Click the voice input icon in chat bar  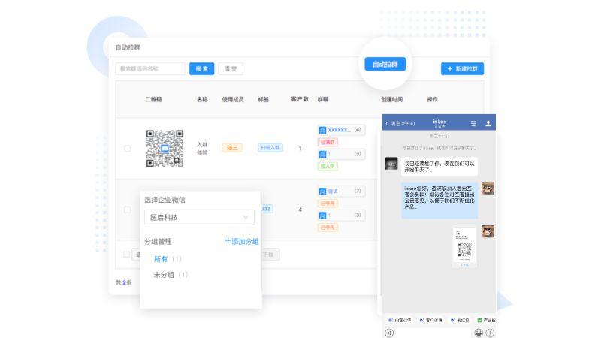point(389,333)
